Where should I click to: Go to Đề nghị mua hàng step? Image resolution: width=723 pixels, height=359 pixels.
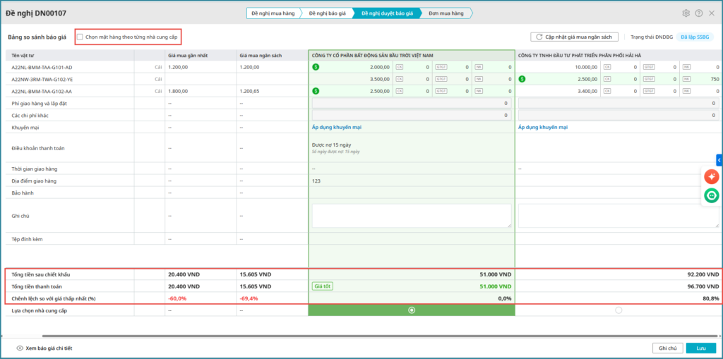pos(273,13)
